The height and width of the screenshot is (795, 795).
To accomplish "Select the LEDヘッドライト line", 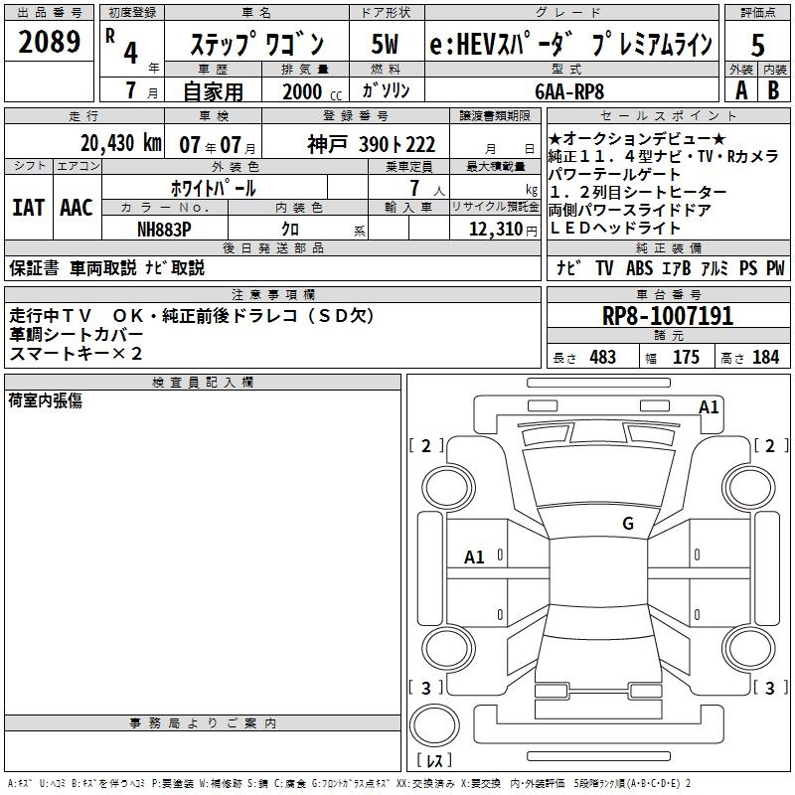I will 614,228.
